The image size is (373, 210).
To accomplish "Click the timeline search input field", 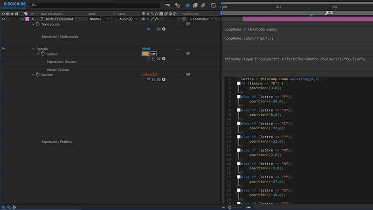I will pos(95,5).
